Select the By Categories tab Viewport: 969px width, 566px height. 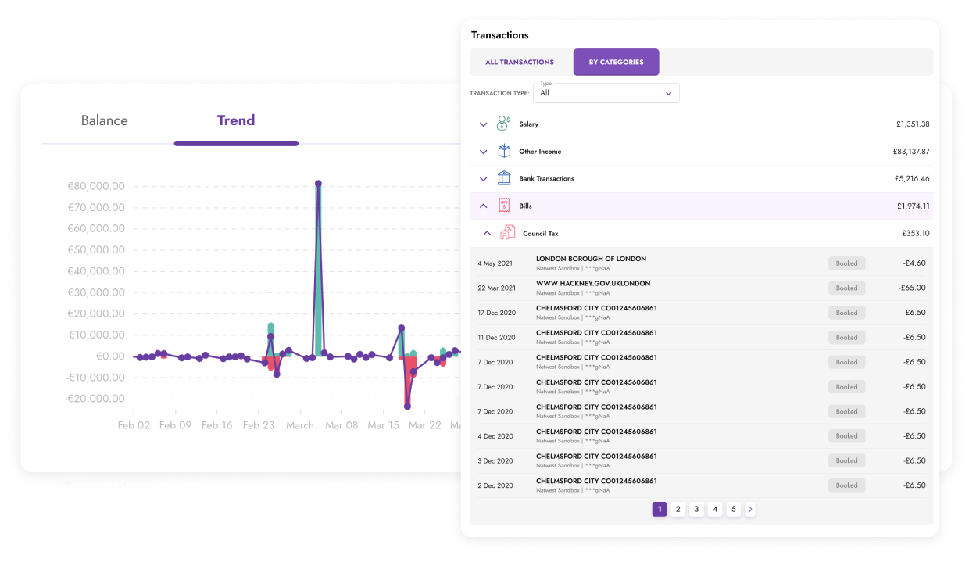(x=616, y=63)
